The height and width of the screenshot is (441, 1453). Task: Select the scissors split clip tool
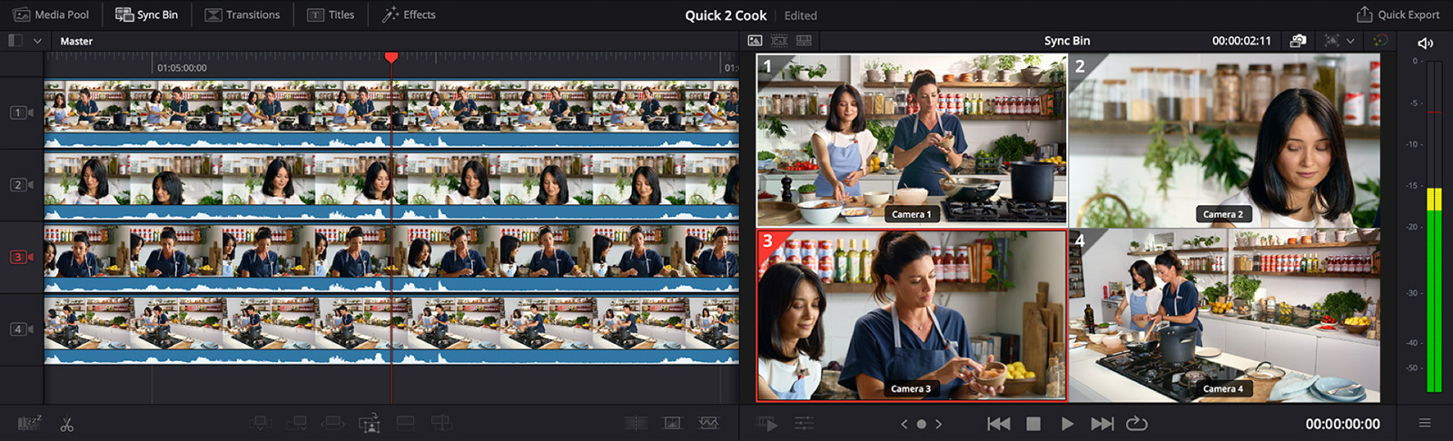point(67,424)
